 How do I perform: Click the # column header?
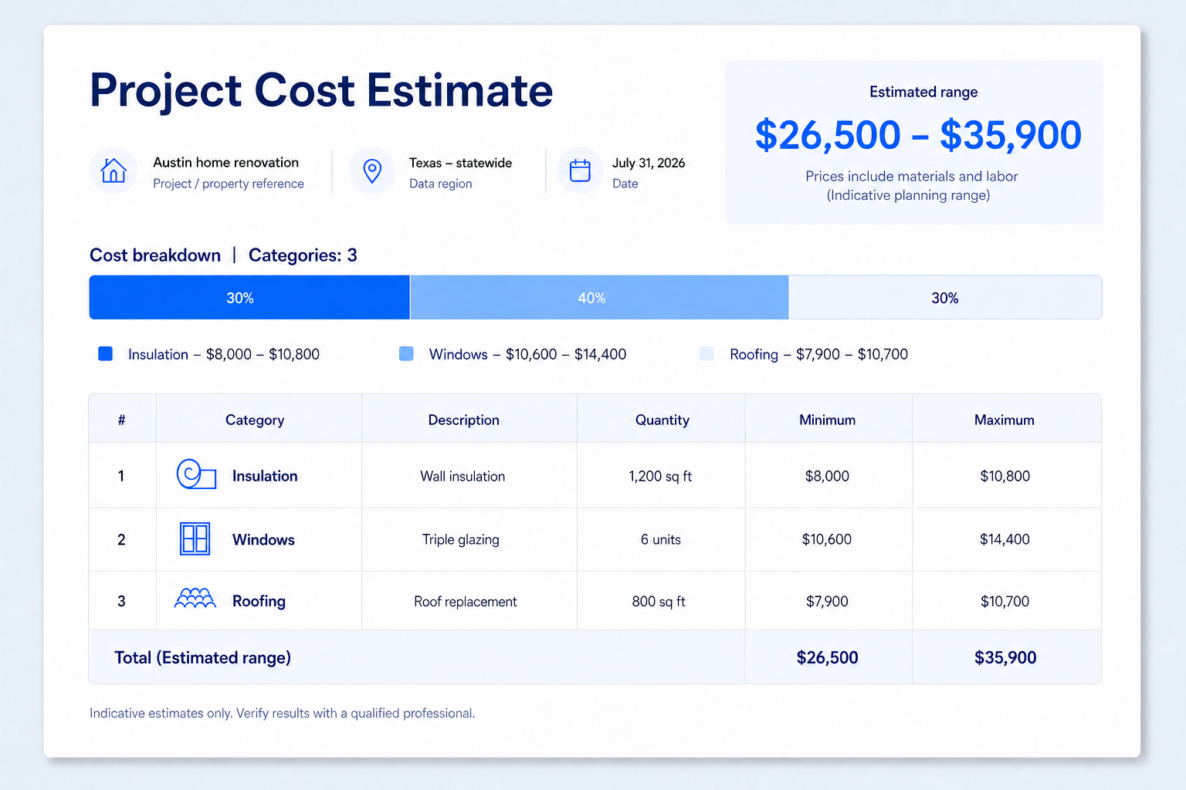(122, 420)
